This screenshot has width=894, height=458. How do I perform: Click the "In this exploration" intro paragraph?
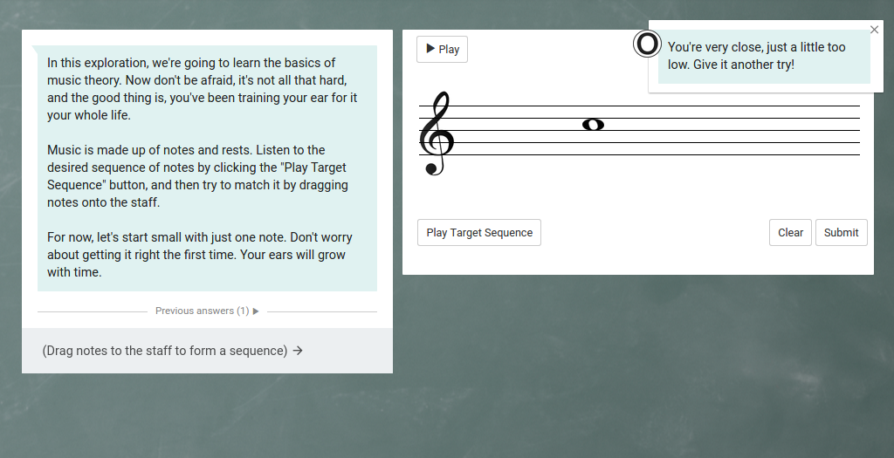click(x=203, y=89)
